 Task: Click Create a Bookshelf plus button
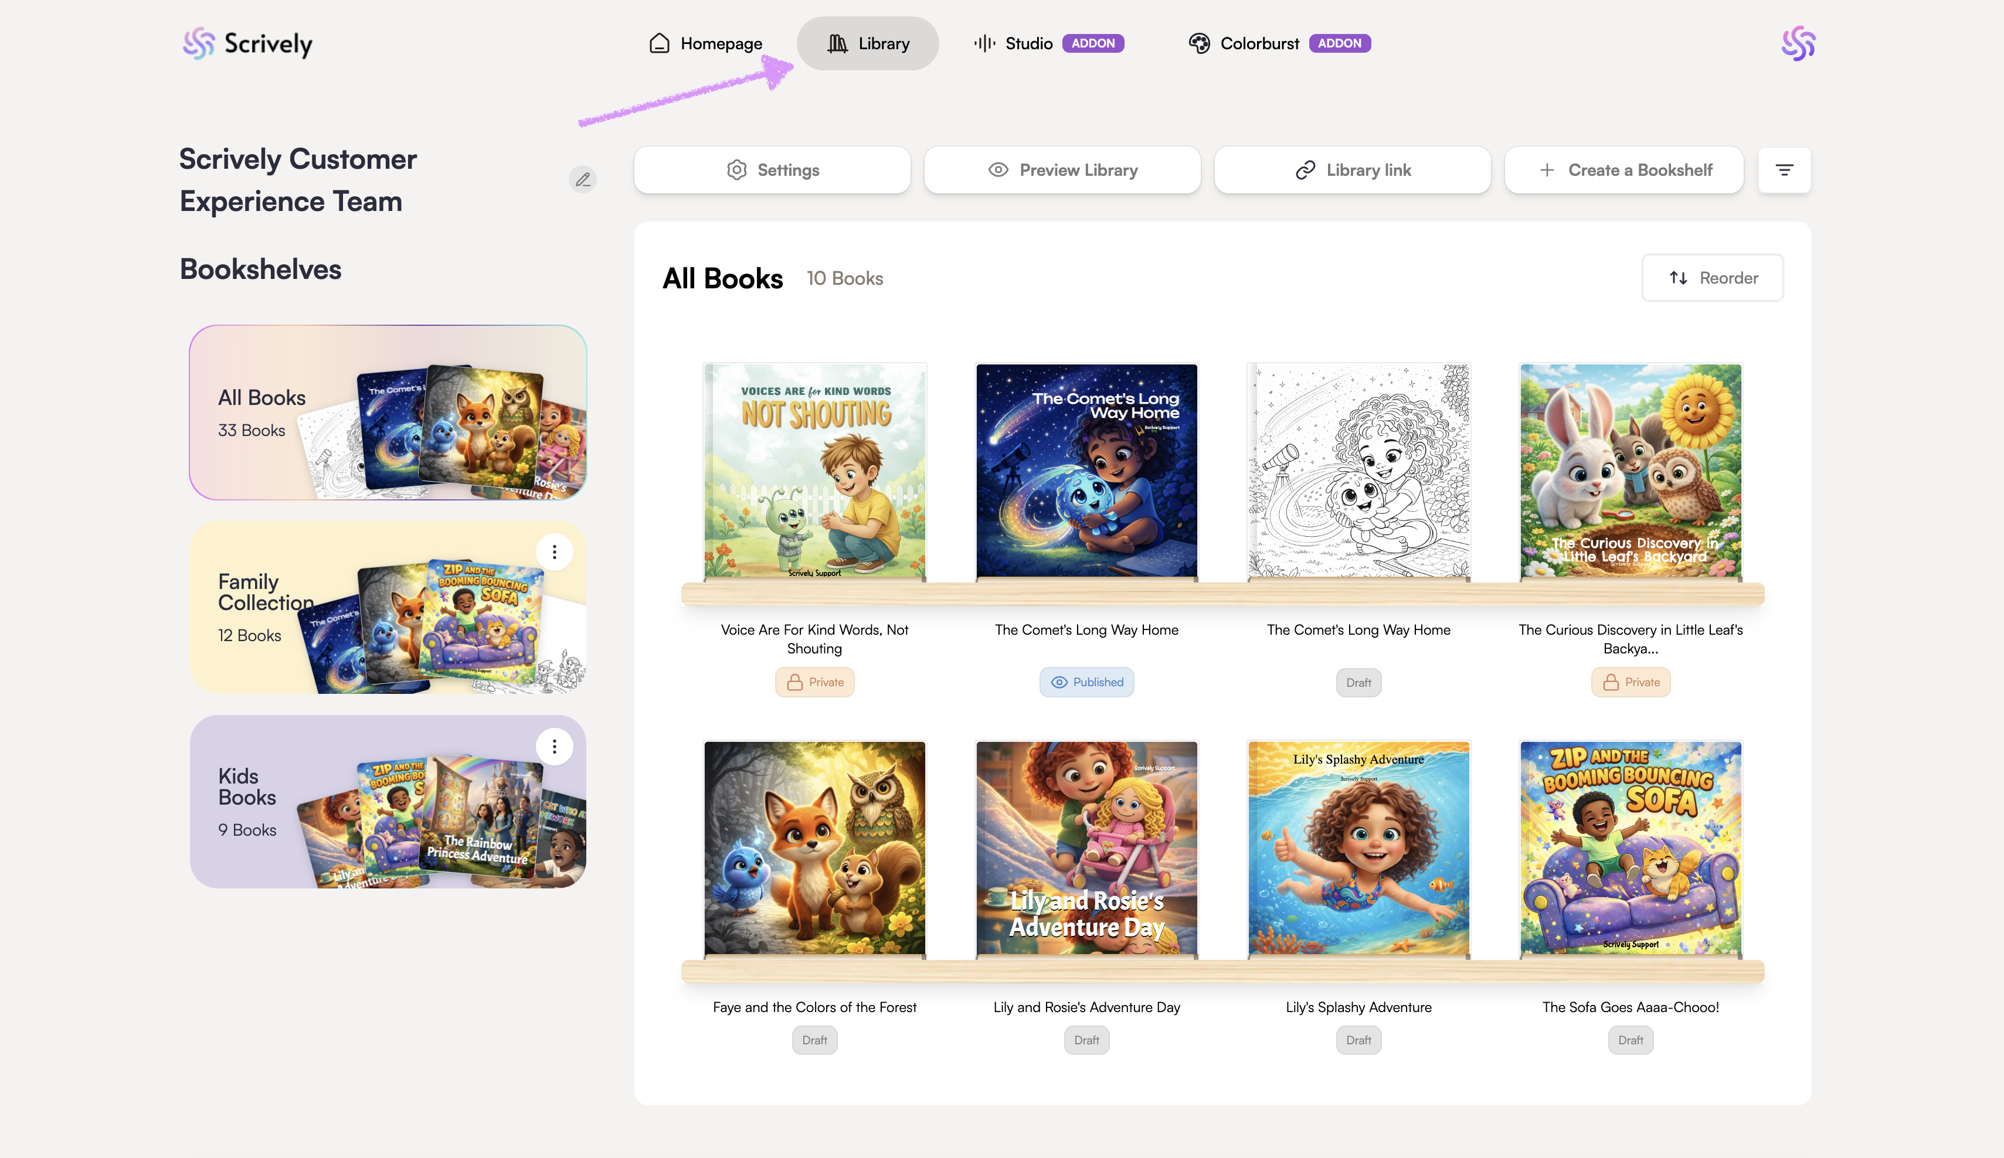1624,170
